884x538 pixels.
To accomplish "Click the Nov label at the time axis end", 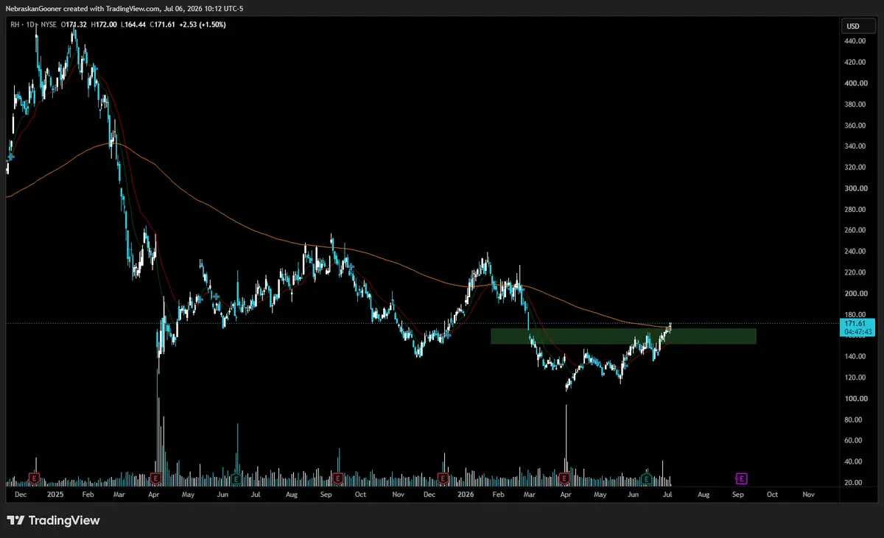I will coord(808,495).
